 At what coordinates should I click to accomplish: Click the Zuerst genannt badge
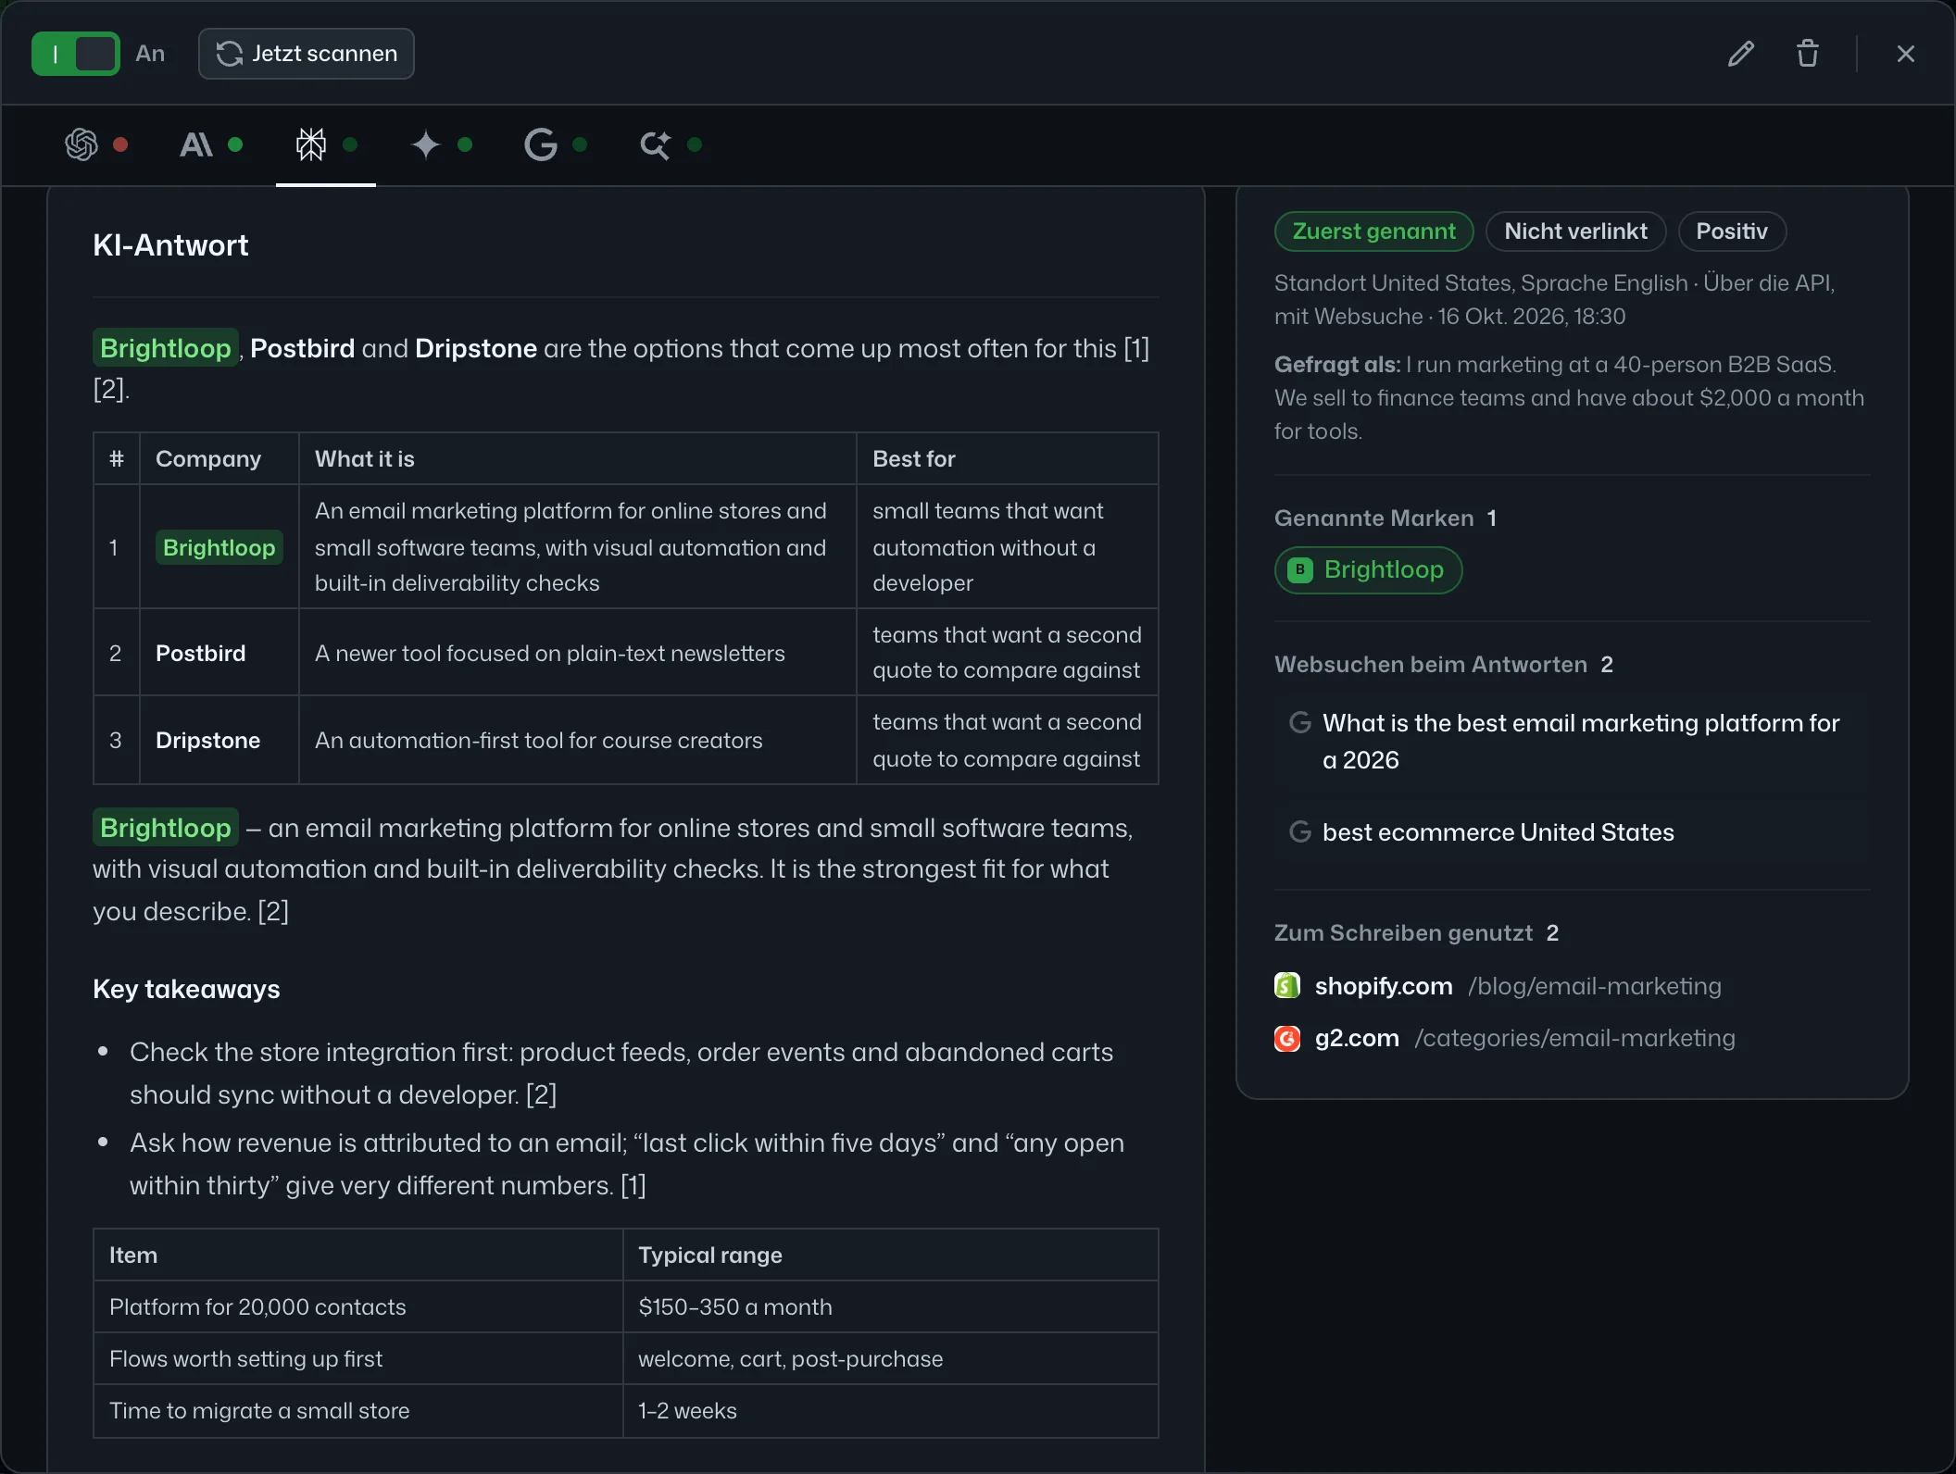[x=1374, y=231]
